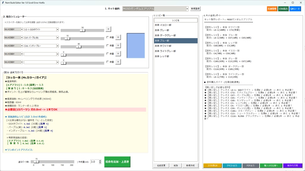305x171 pixels.
Task: Click the GGXホワイト ratio slider at 50
Action: tap(83, 30)
